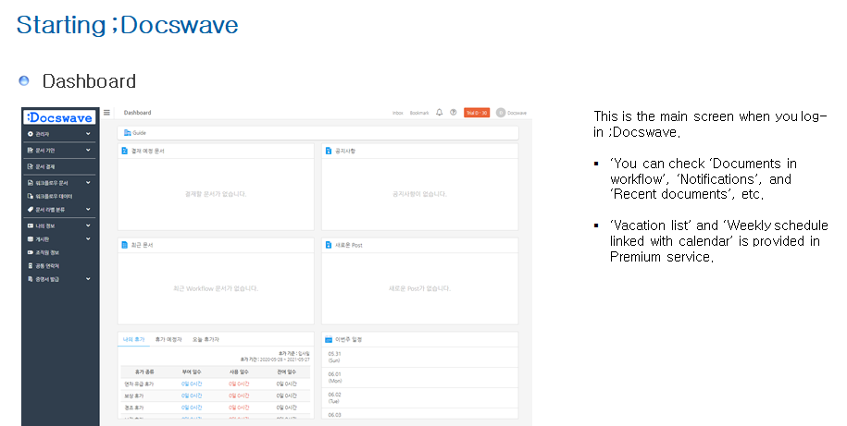Expand the 증명서 발급 menu chevron
Image resolution: width=847 pixels, height=426 pixels.
click(x=88, y=279)
